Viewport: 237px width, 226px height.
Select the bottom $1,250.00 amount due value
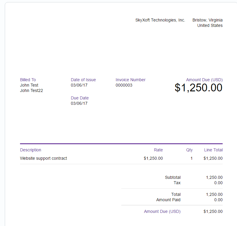[x=213, y=211]
